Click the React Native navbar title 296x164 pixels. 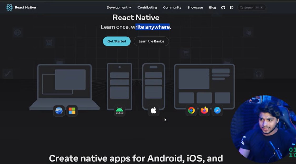click(25, 8)
